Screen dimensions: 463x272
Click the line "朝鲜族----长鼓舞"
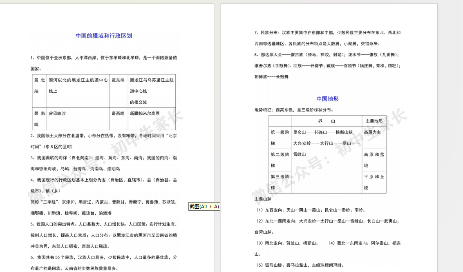click(271, 77)
